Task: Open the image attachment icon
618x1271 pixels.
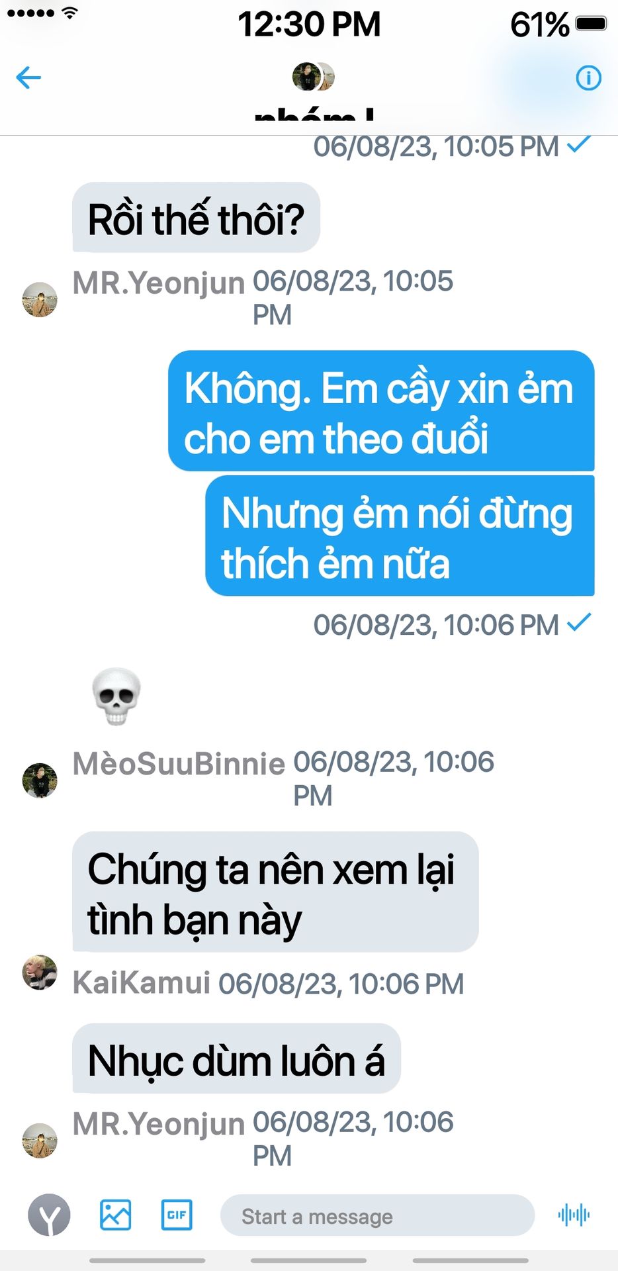Action: tap(115, 1215)
